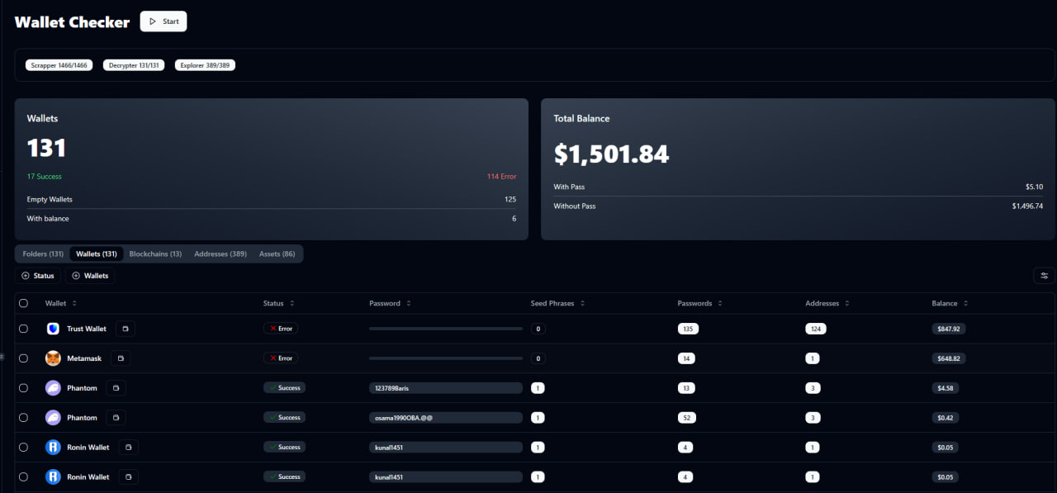Click the empty password bar in Trust Wallet row
Image resolution: width=1057 pixels, height=493 pixels.
[x=445, y=329]
